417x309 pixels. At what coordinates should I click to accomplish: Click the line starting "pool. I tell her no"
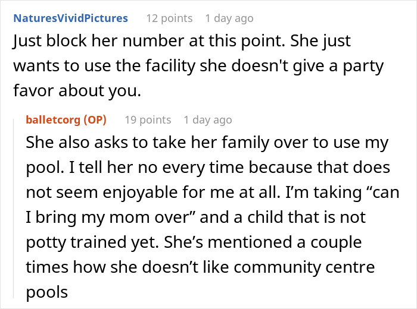click(x=207, y=167)
